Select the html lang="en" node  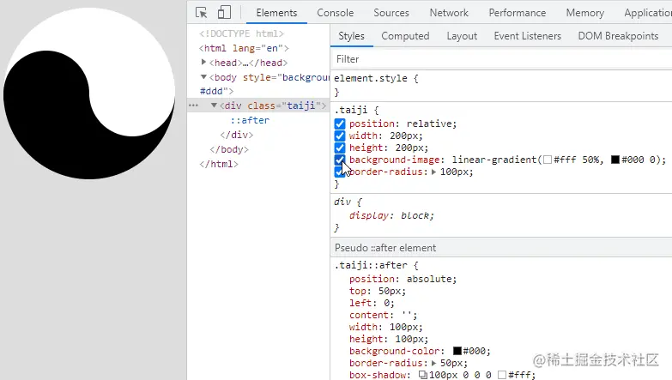244,48
